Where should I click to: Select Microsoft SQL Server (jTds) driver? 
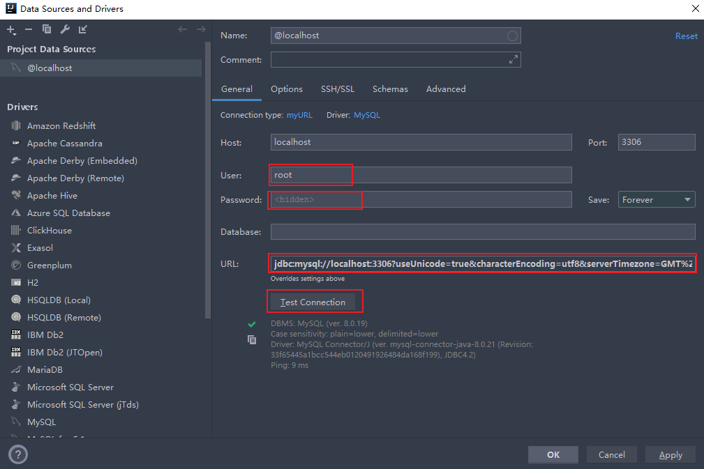click(x=83, y=404)
